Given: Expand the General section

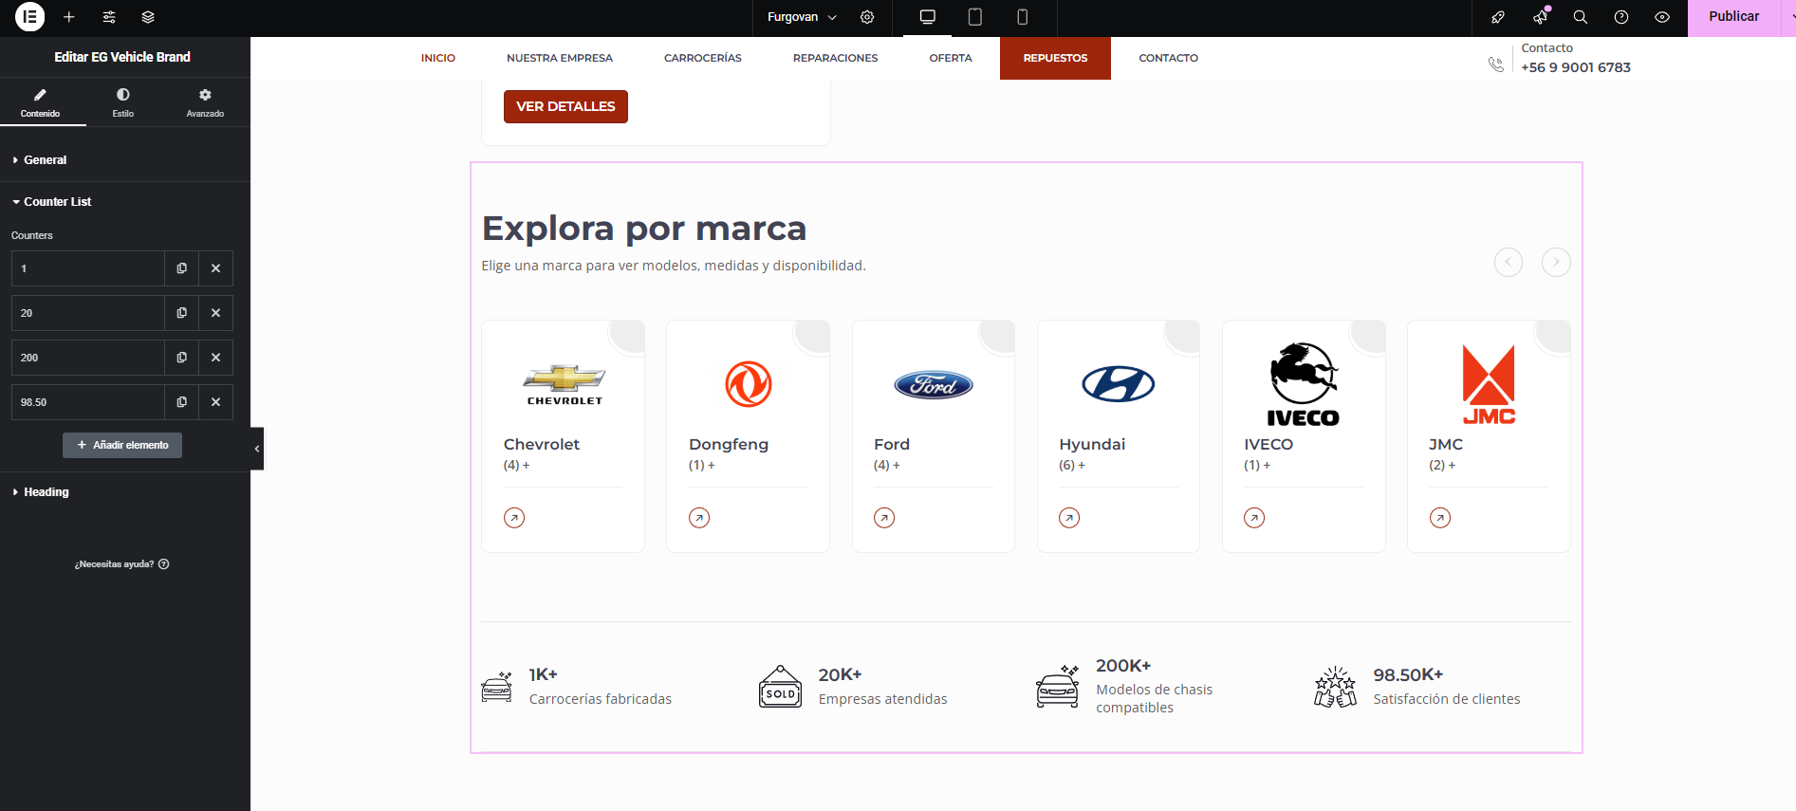Looking at the screenshot, I should [125, 160].
